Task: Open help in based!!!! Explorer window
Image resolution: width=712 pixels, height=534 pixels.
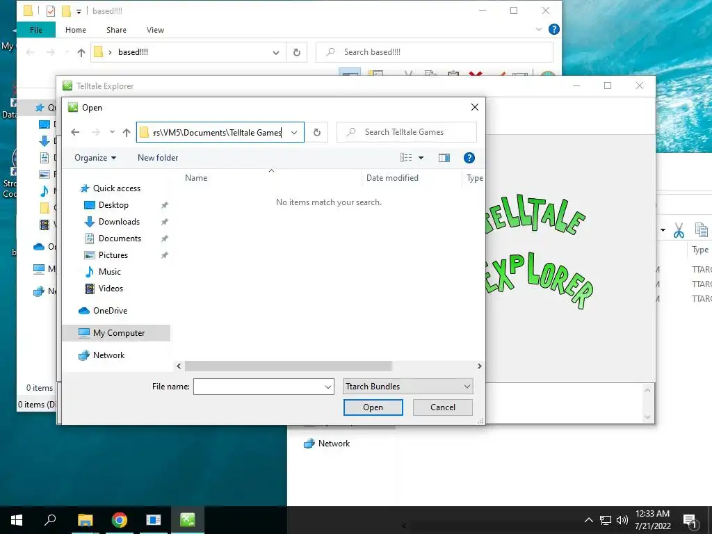Action: point(554,29)
